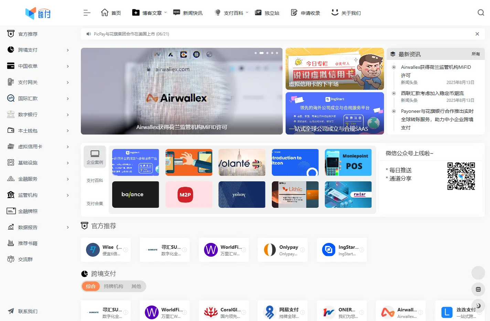The width and height of the screenshot is (490, 321).
Task: Click the 本土钱包 wallet icon in sidebar
Action: pyautogui.click(x=11, y=130)
